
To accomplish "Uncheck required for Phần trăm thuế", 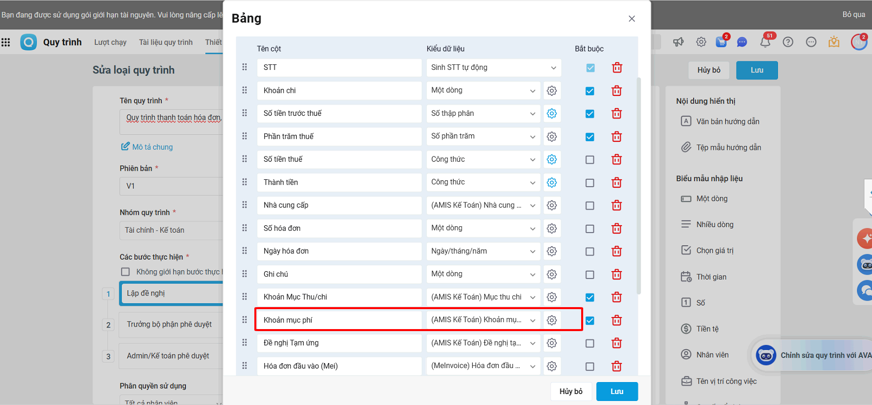I will 590,137.
